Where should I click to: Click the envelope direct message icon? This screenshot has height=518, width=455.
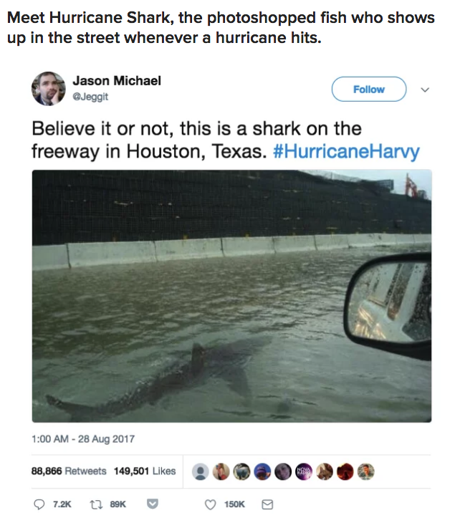click(267, 504)
